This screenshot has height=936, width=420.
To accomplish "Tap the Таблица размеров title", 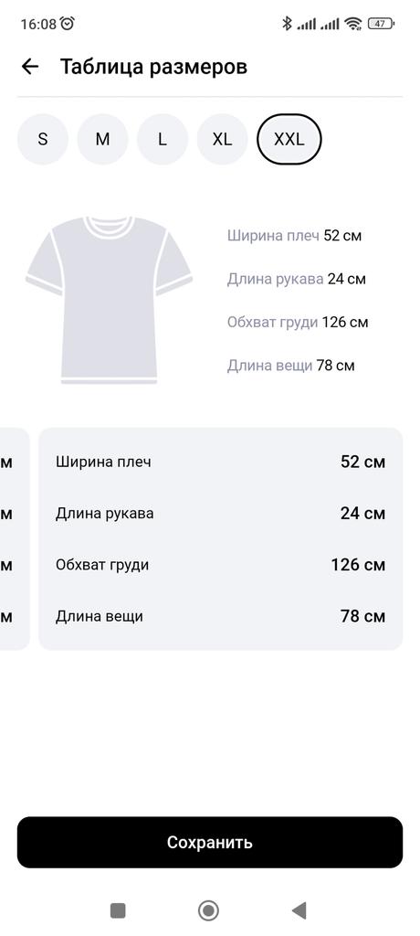I will 153,66.
